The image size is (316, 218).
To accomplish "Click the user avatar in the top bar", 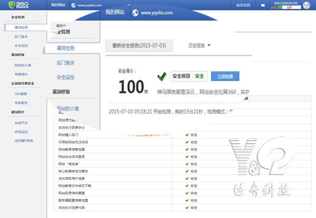I will [307, 5].
